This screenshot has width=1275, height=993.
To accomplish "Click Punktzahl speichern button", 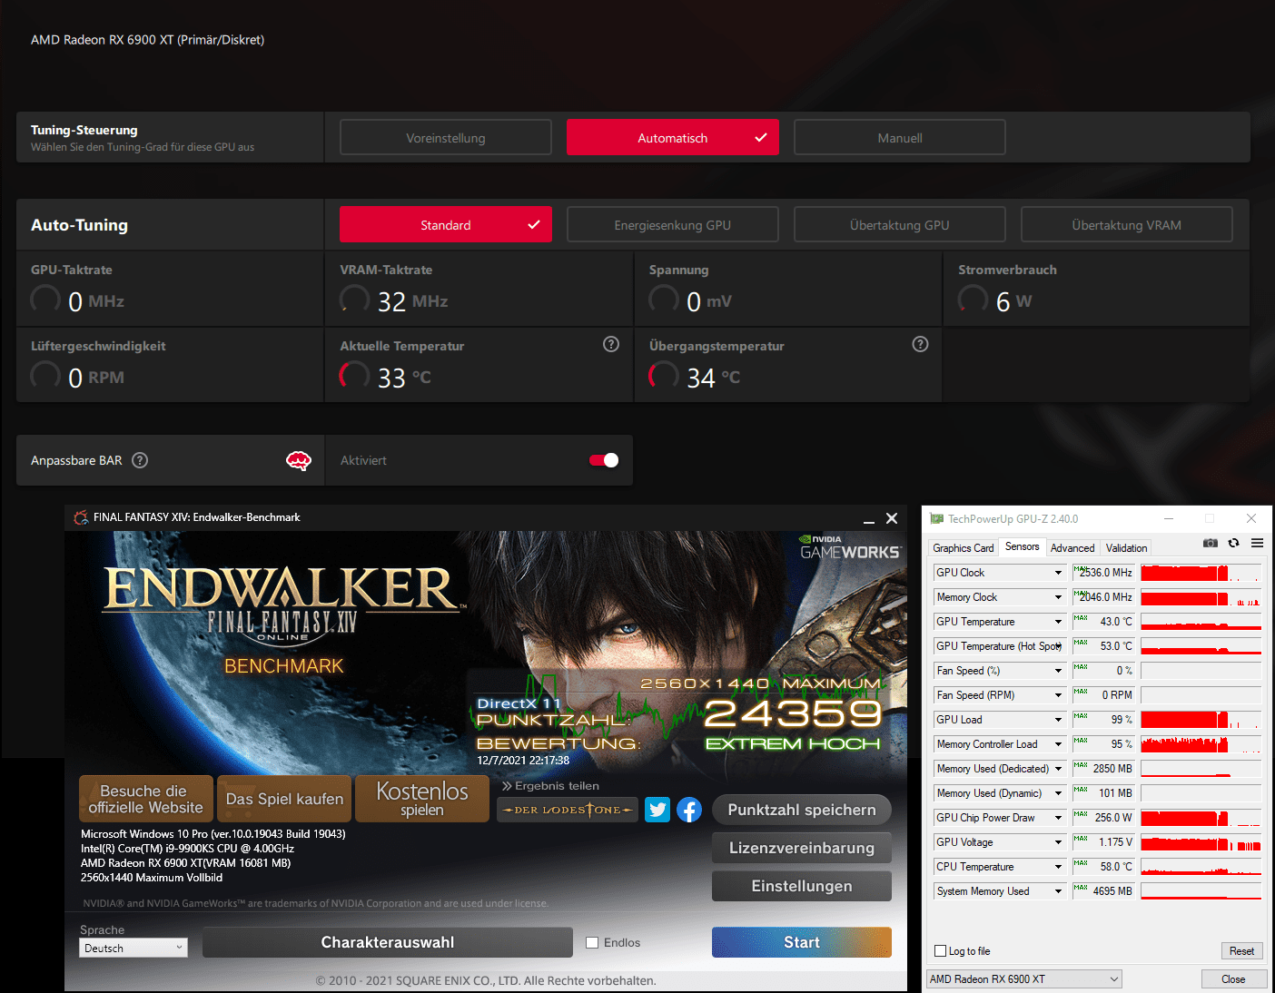I will [802, 810].
